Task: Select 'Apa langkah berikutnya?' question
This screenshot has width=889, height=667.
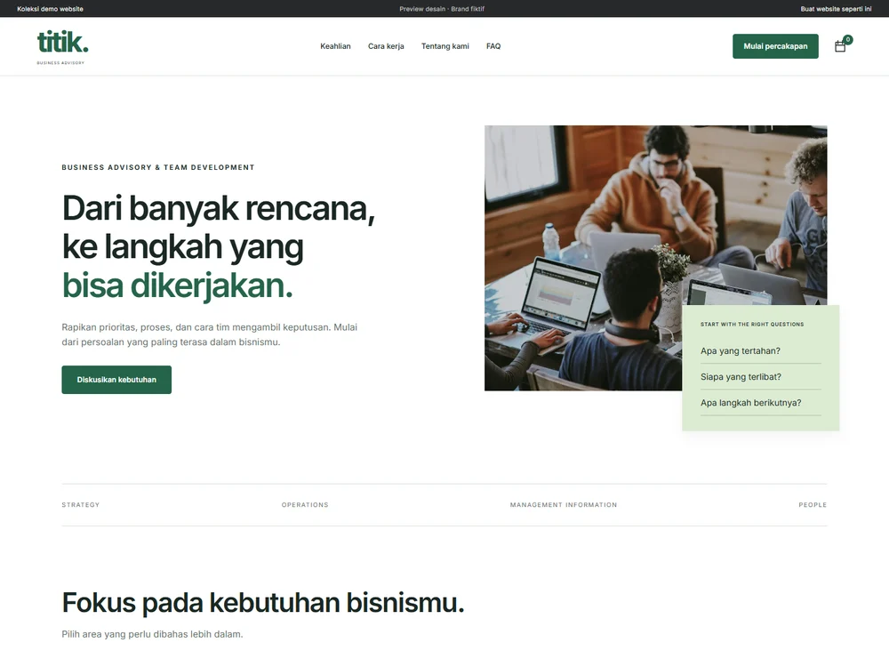Action: click(x=750, y=403)
